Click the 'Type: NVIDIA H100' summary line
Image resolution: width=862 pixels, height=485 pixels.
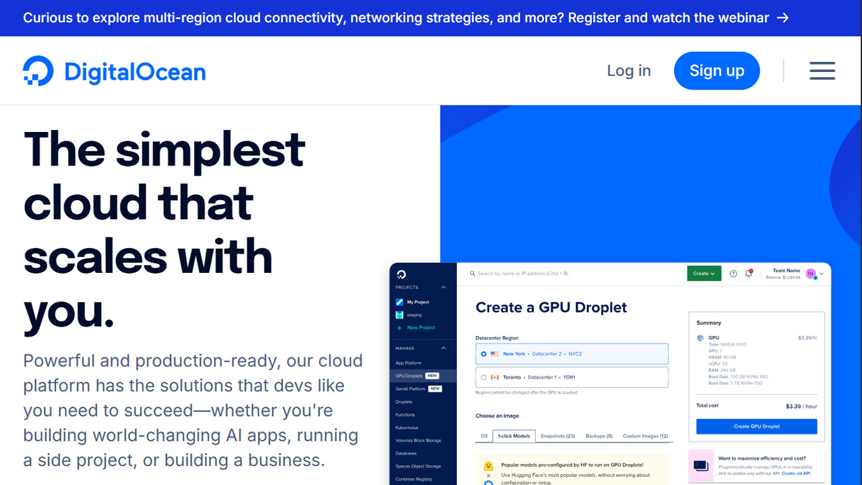[x=728, y=345]
